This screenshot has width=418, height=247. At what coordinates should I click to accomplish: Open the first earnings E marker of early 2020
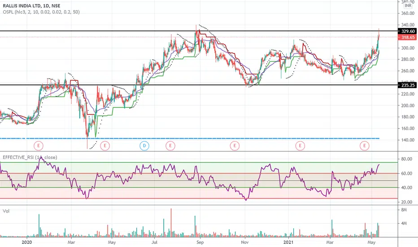click(39, 146)
